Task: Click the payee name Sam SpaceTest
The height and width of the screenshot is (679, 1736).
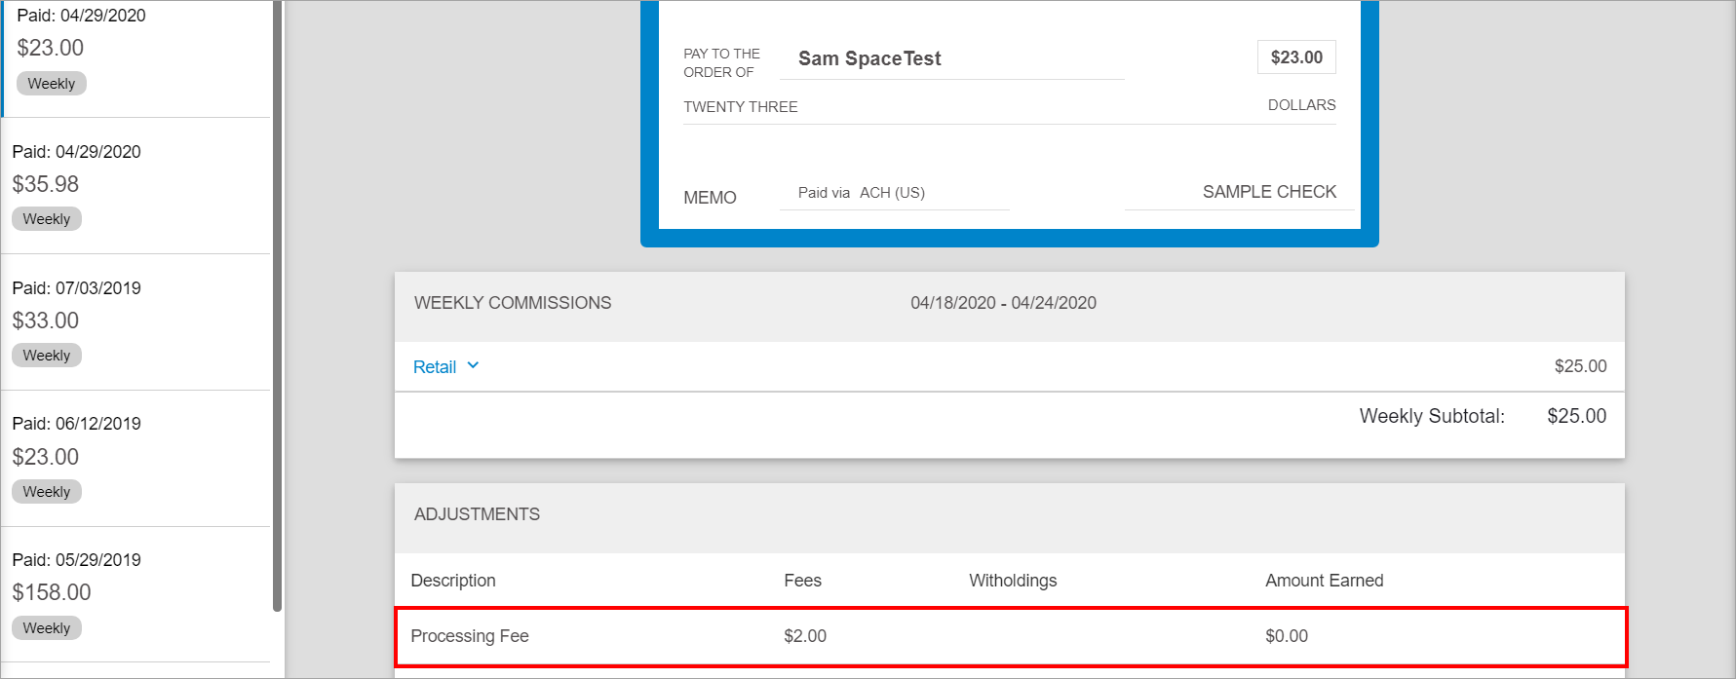Action: pyautogui.click(x=869, y=58)
